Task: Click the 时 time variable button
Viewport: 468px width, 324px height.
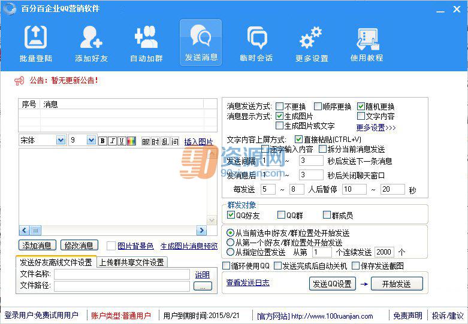Action: (x=155, y=141)
